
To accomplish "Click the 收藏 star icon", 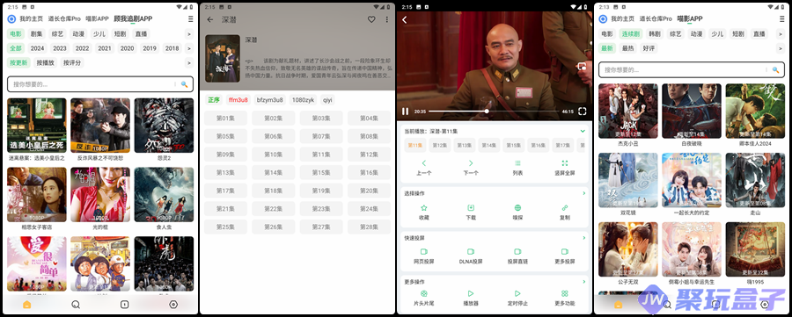I will pyautogui.click(x=424, y=207).
